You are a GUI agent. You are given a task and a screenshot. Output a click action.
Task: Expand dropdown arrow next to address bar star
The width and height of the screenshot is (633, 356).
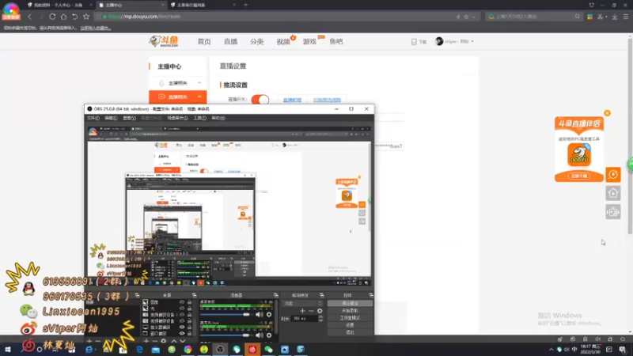[473, 17]
